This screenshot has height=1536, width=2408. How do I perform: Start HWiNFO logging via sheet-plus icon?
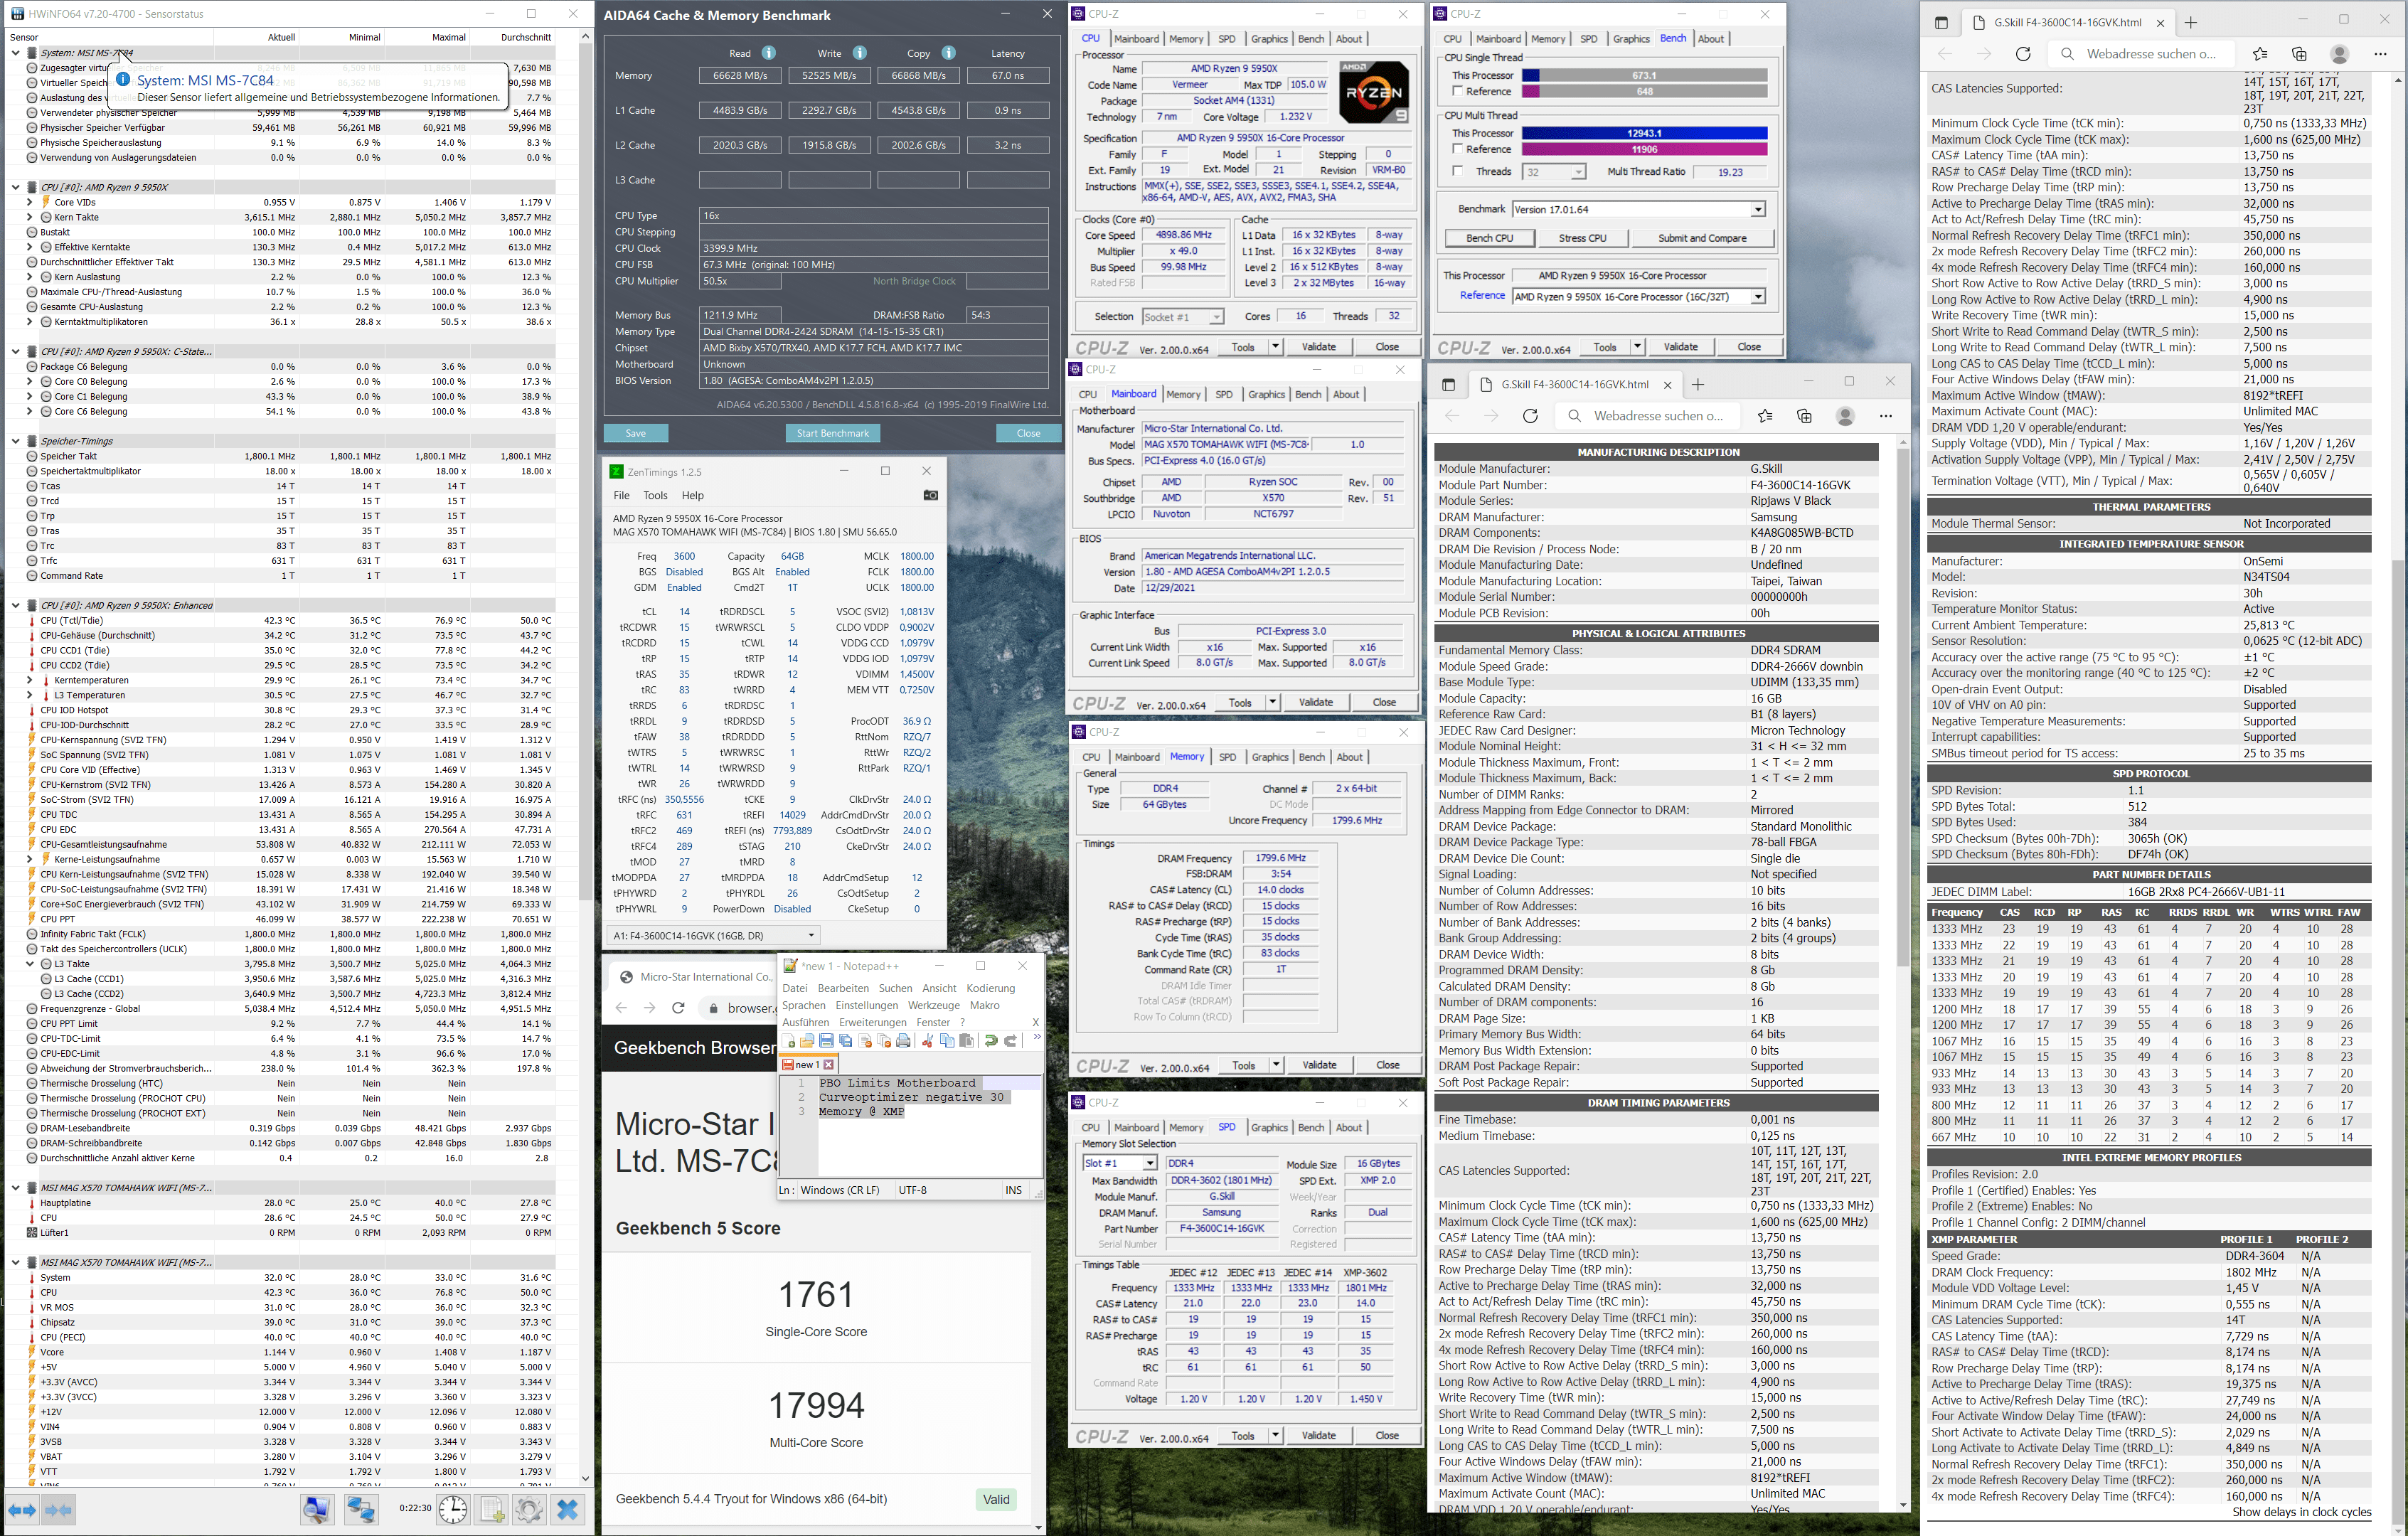pos(492,1510)
